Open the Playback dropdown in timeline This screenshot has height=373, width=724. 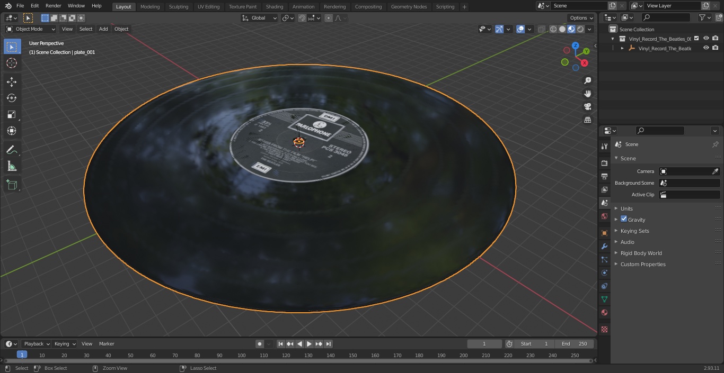[x=37, y=344]
